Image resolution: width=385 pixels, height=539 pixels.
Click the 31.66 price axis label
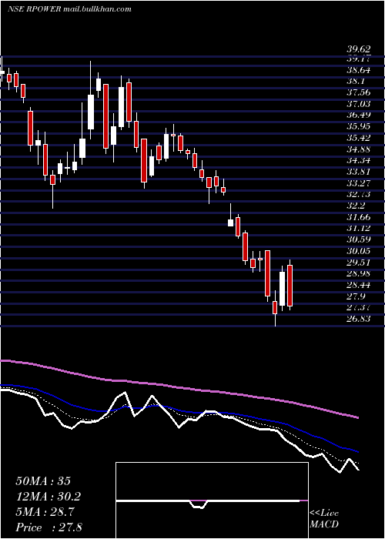tap(358, 217)
